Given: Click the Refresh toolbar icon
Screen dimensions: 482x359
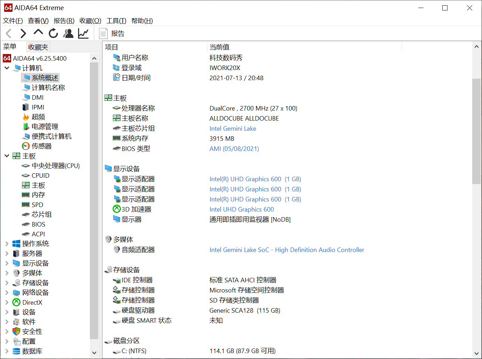Looking at the screenshot, I should tap(53, 33).
